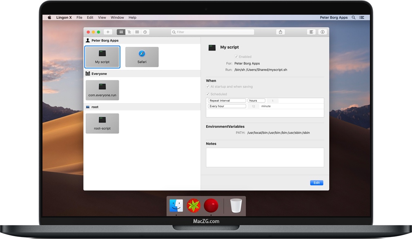The image size is (412, 239).
Task: Select the root-script job icon
Action: tap(102, 123)
